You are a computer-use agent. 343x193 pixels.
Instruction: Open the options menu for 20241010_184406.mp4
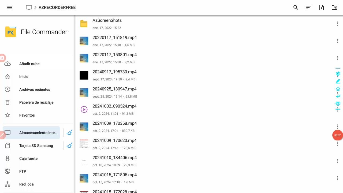[337, 161]
